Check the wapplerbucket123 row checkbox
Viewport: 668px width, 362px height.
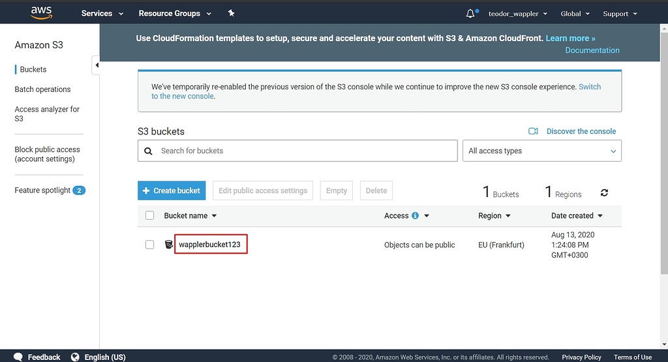point(149,245)
